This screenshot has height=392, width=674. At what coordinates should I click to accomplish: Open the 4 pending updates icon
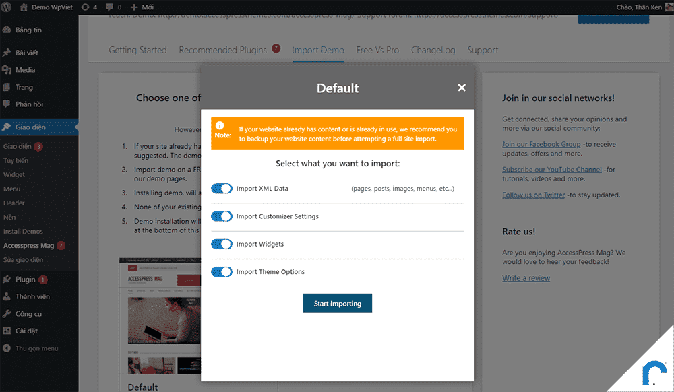[x=89, y=7]
